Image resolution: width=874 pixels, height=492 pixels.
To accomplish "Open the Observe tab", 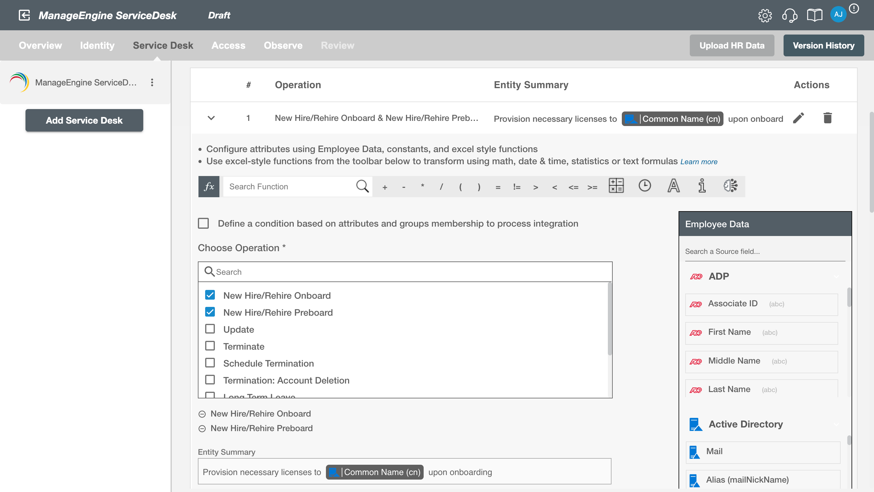I will (x=283, y=45).
